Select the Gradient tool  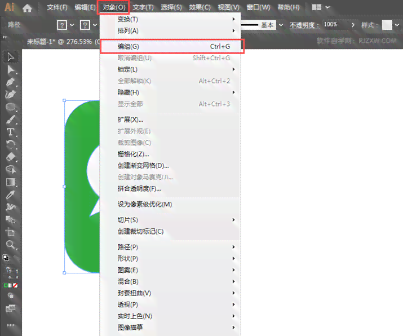pos(10,182)
